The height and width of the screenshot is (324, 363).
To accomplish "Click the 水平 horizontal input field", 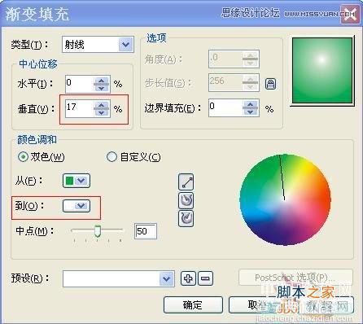I will point(80,84).
